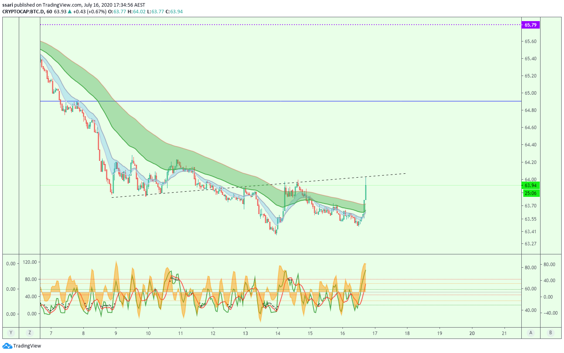Click date 18 on the time axis
The height and width of the screenshot is (353, 564).
(x=407, y=333)
